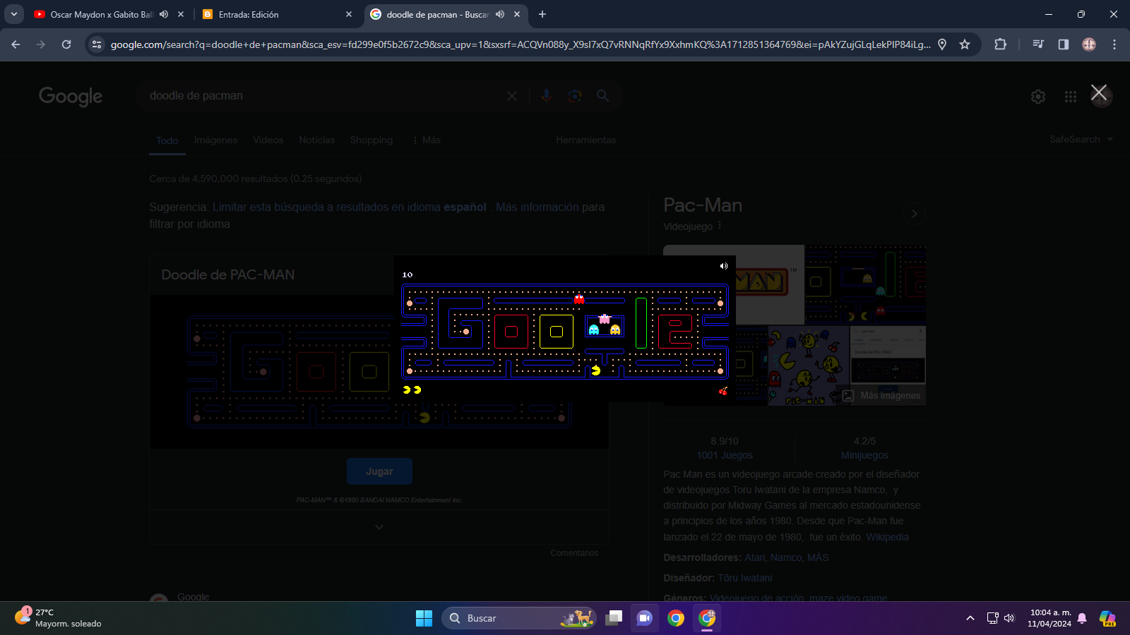Open the Wikipedia link
This screenshot has width=1130, height=635.
pos(888,537)
